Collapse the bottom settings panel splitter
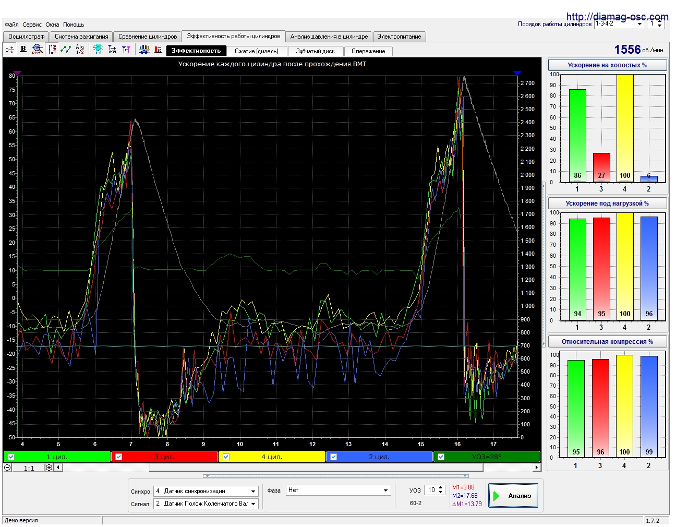676x527 pixels. click(x=336, y=476)
